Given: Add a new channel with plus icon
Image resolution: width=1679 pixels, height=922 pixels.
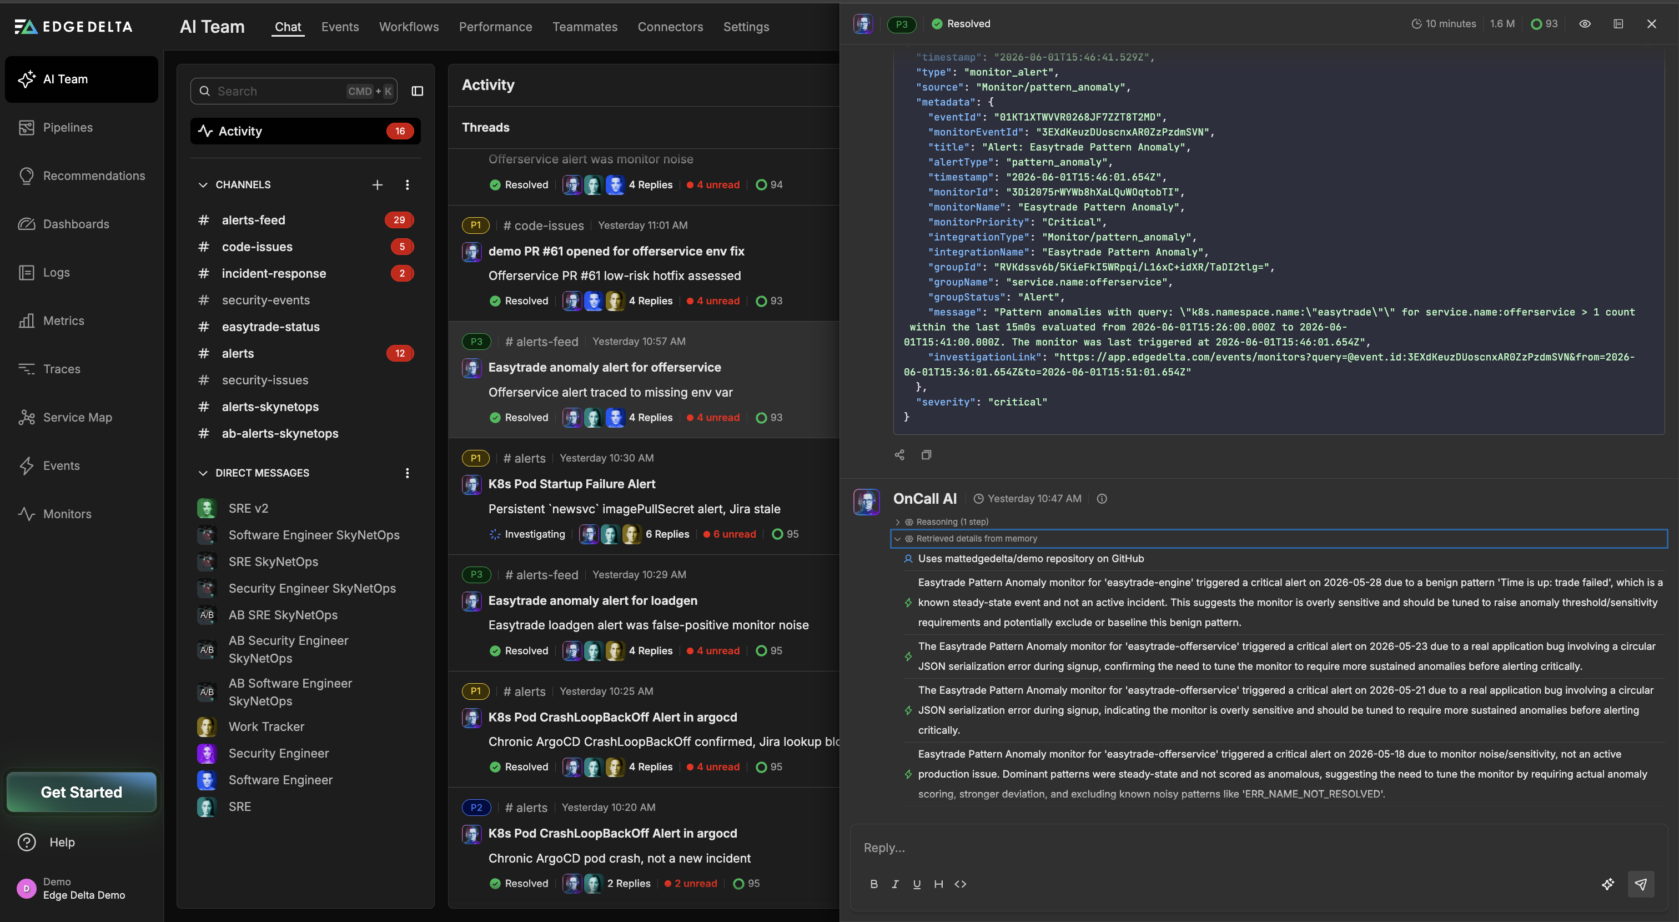Looking at the screenshot, I should (378, 184).
